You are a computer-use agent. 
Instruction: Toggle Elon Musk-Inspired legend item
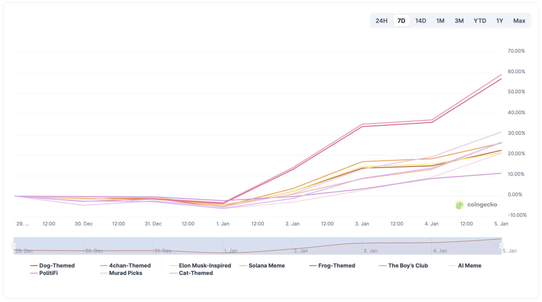click(205, 266)
